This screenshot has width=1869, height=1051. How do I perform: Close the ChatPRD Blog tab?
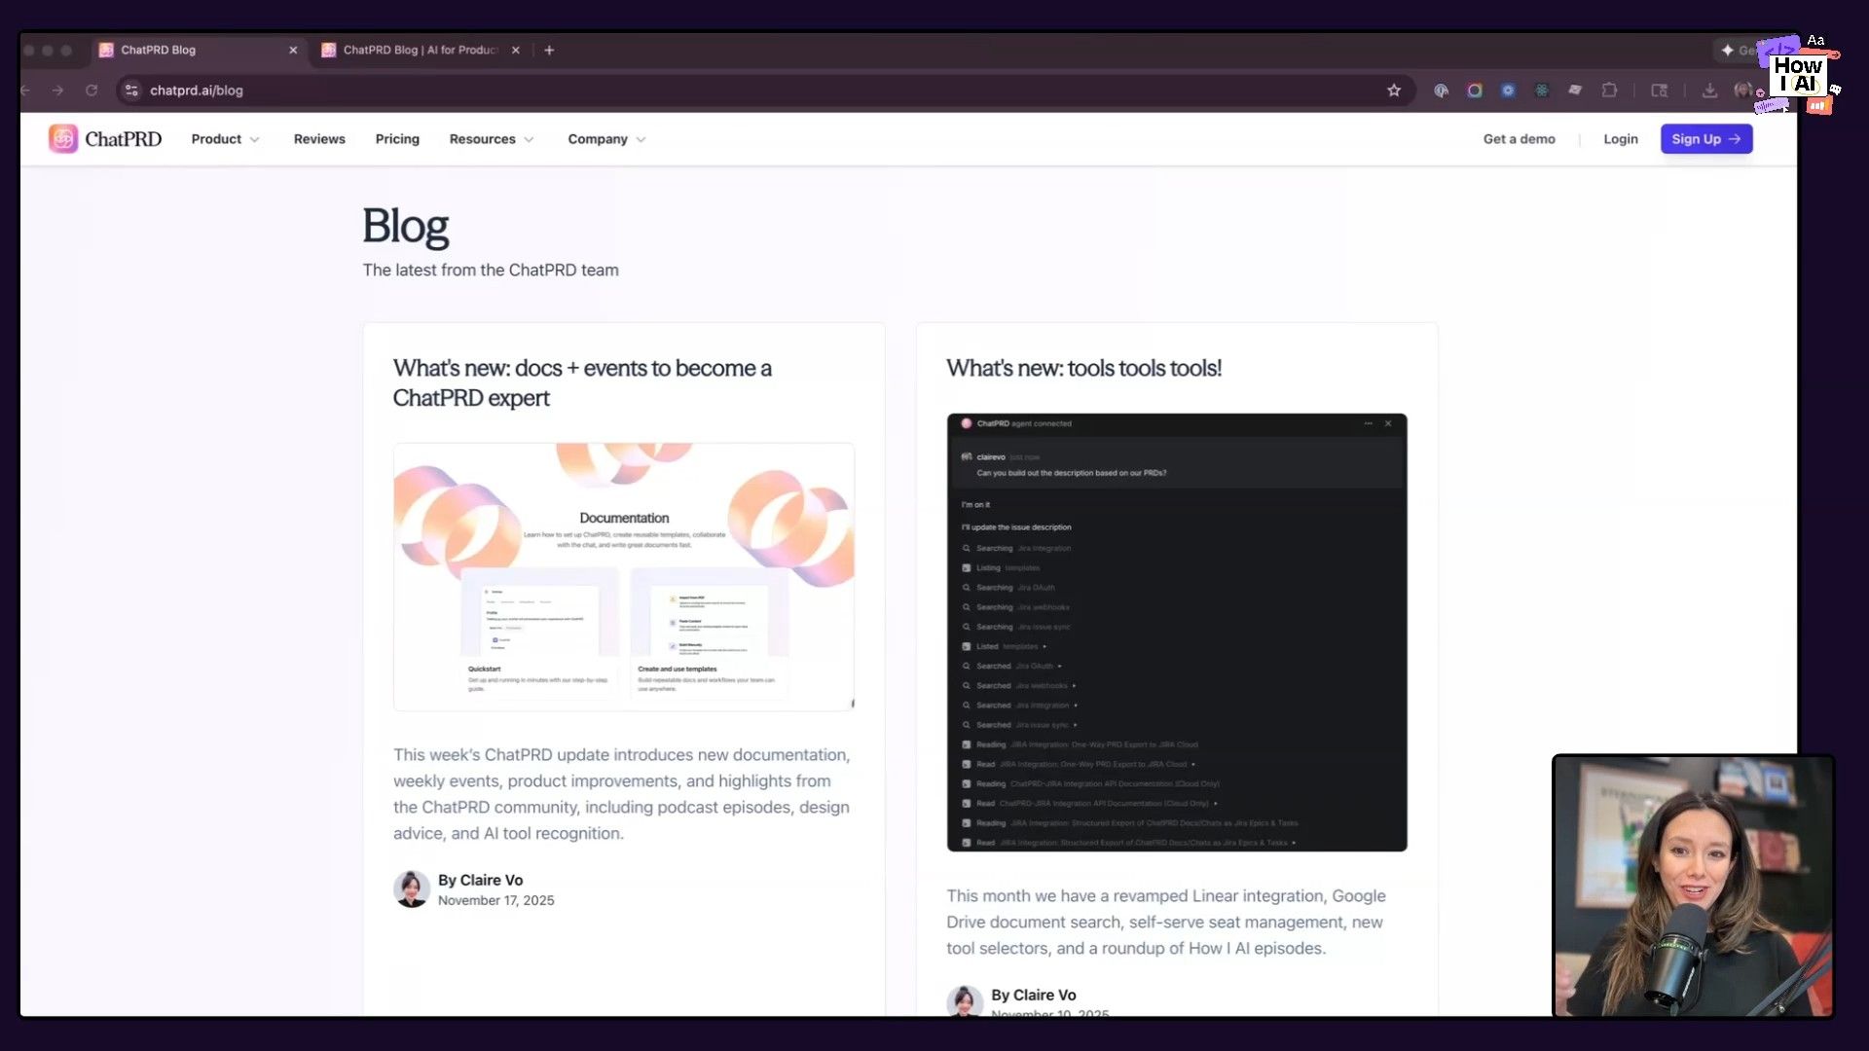(293, 50)
